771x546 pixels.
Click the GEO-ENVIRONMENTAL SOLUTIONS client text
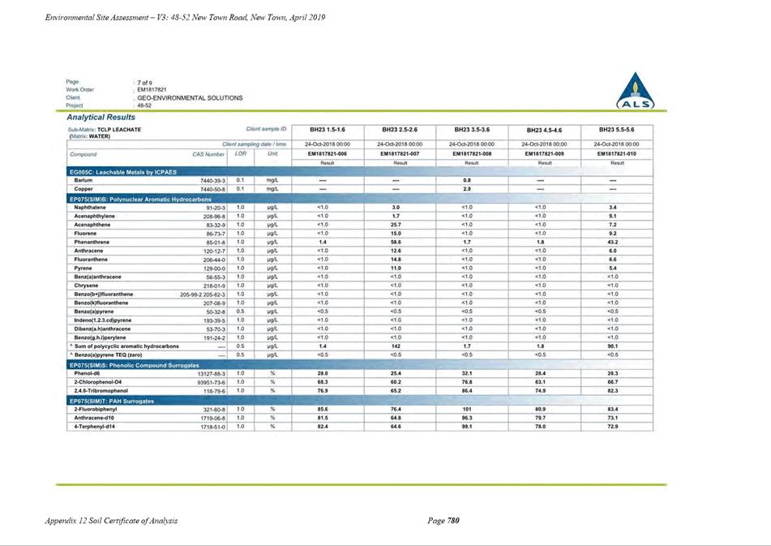[x=190, y=98]
